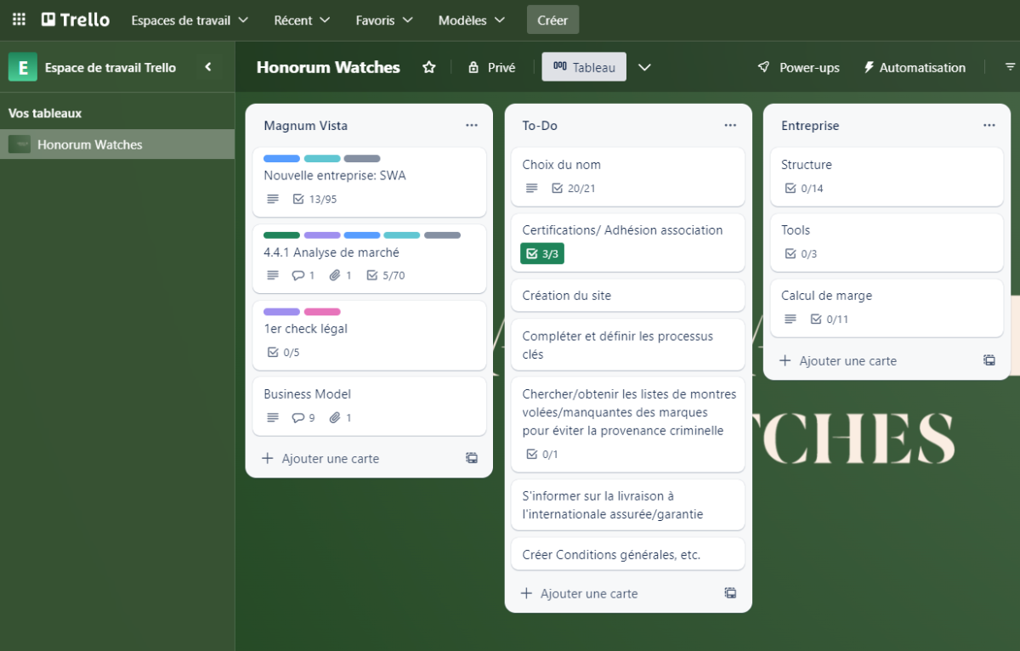The width and height of the screenshot is (1020, 651).
Task: Open the Structure card
Action: point(887,176)
